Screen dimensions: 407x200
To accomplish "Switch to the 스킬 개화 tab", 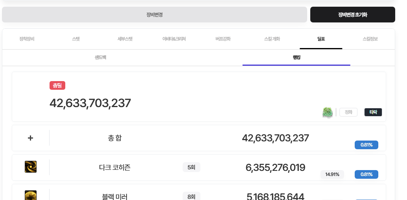I will point(272,39).
